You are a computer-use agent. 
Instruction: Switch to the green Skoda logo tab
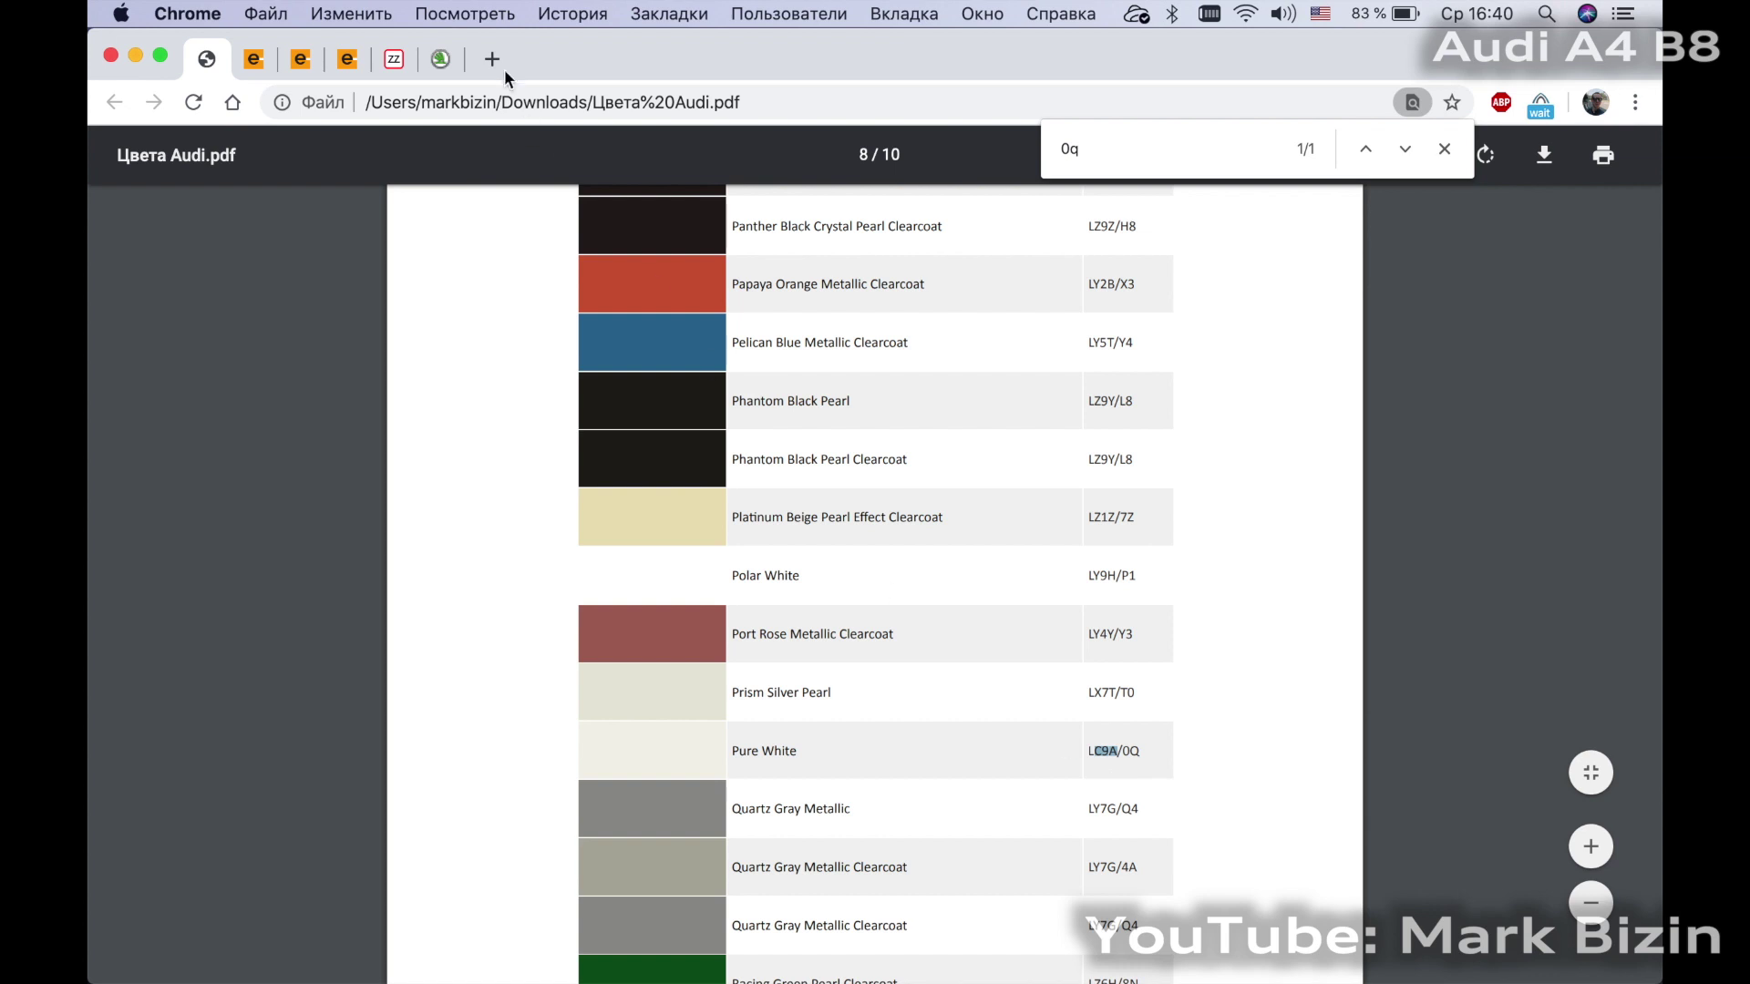click(440, 59)
